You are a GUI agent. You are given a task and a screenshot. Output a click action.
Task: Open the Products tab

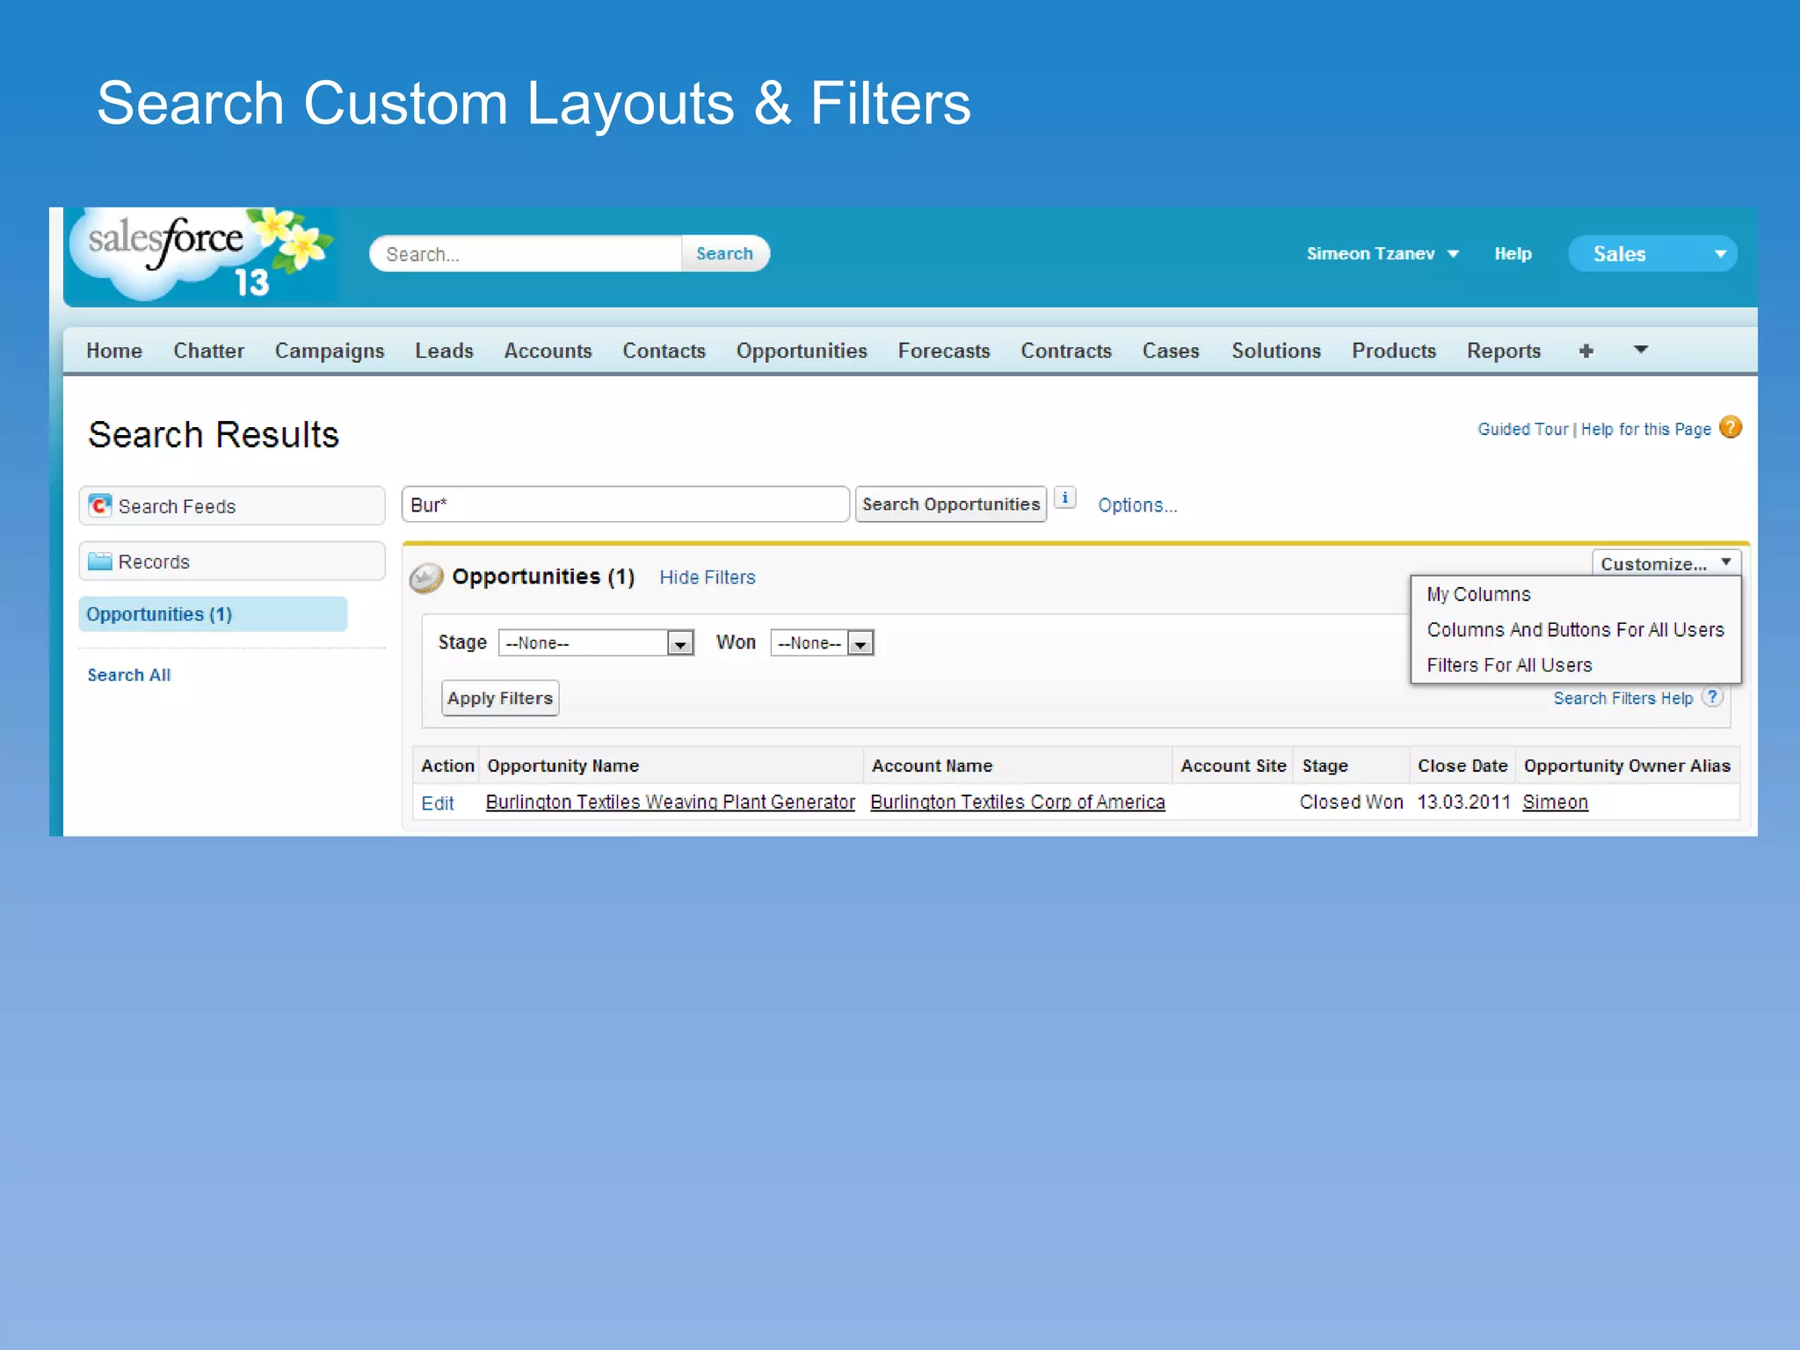point(1394,351)
